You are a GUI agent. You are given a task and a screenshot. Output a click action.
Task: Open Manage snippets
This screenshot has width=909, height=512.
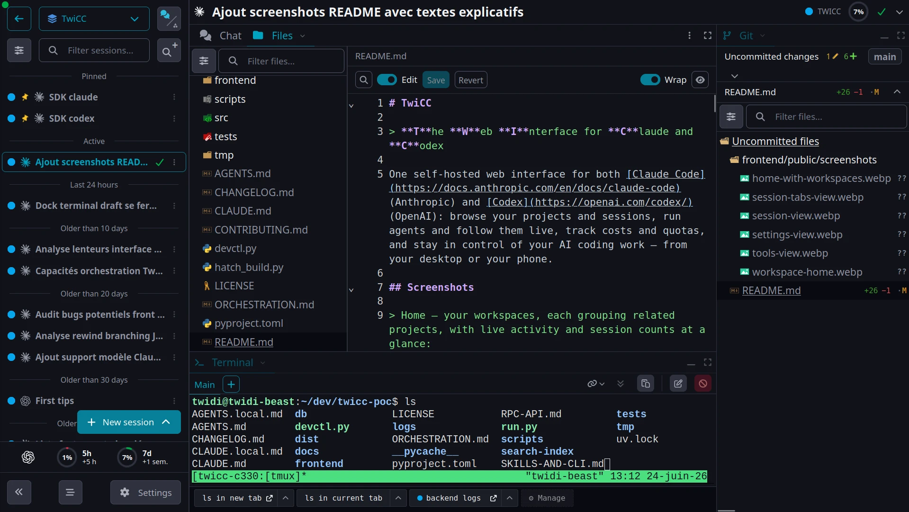(547, 498)
